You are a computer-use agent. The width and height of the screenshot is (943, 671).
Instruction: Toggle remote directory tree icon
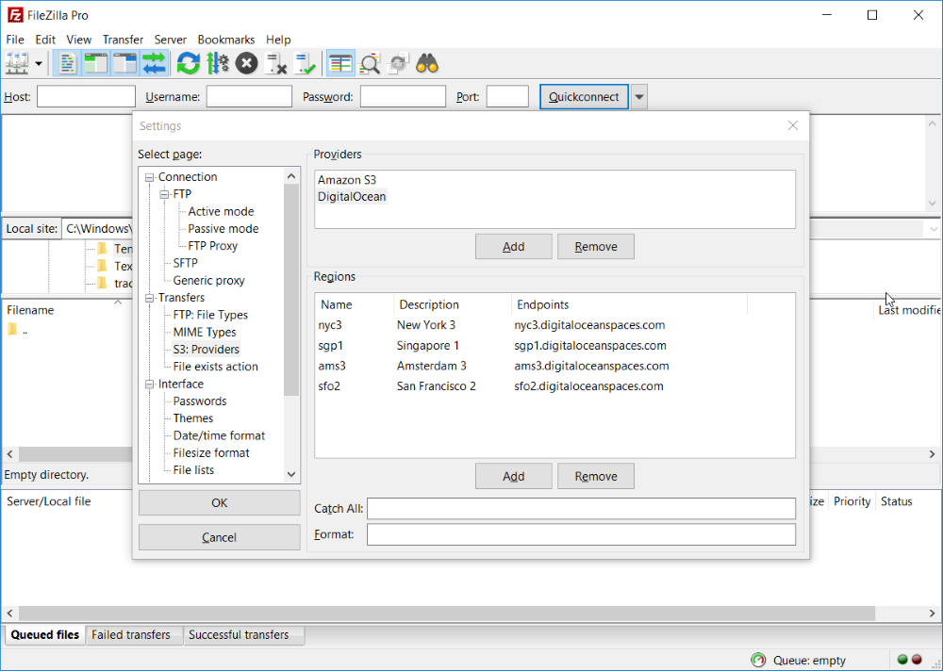[125, 63]
